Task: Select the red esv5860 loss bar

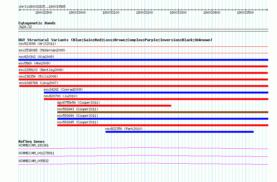Action: click(143, 66)
